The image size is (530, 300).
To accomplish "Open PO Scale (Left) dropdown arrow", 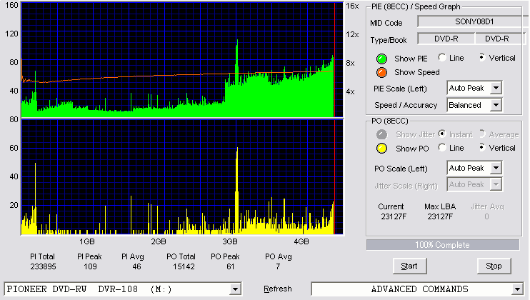I will pos(496,168).
